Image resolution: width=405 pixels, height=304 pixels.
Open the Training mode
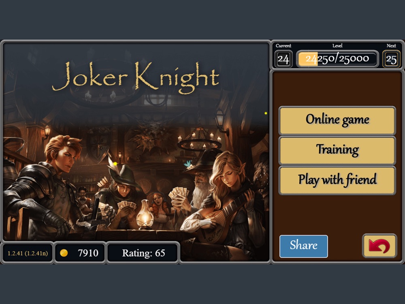pyautogui.click(x=337, y=150)
